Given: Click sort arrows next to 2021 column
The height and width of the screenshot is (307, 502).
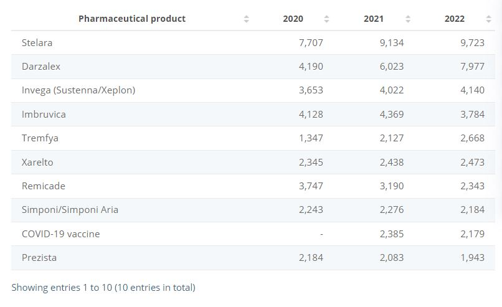Looking at the screenshot, I should (408, 19).
